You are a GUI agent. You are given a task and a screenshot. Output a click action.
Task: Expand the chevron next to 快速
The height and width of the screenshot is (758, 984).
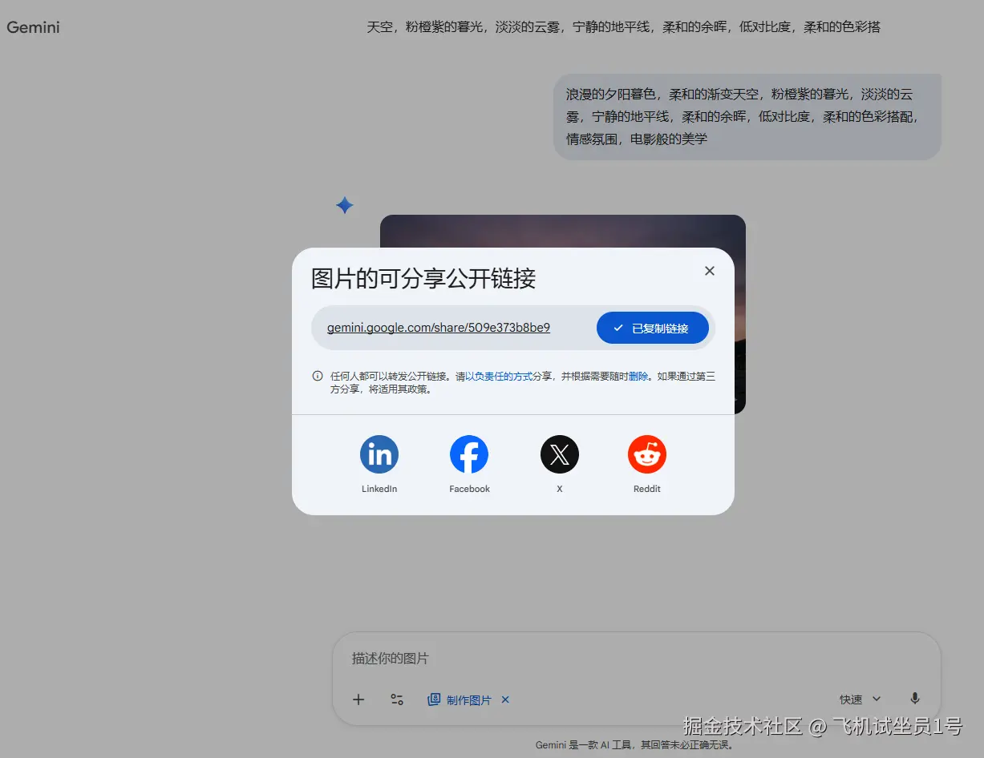click(876, 698)
